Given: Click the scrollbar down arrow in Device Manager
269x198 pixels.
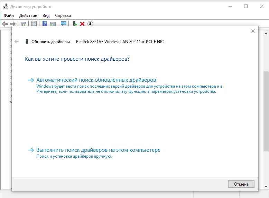Looking at the screenshot, I should coord(266,187).
